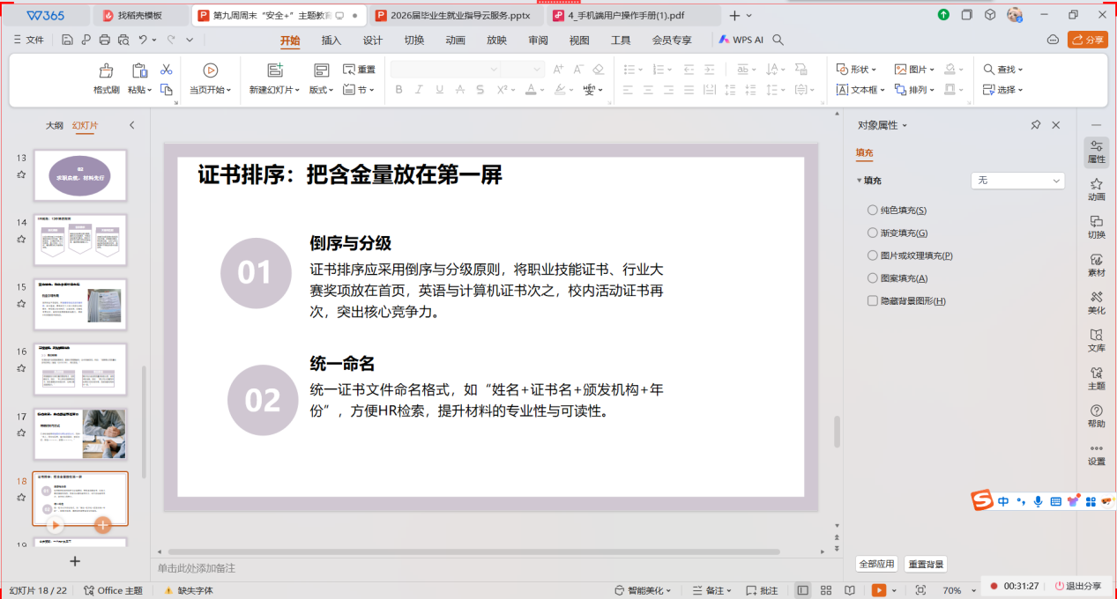
Task: Click the cut scissors icon in ribbon
Action: 166,70
